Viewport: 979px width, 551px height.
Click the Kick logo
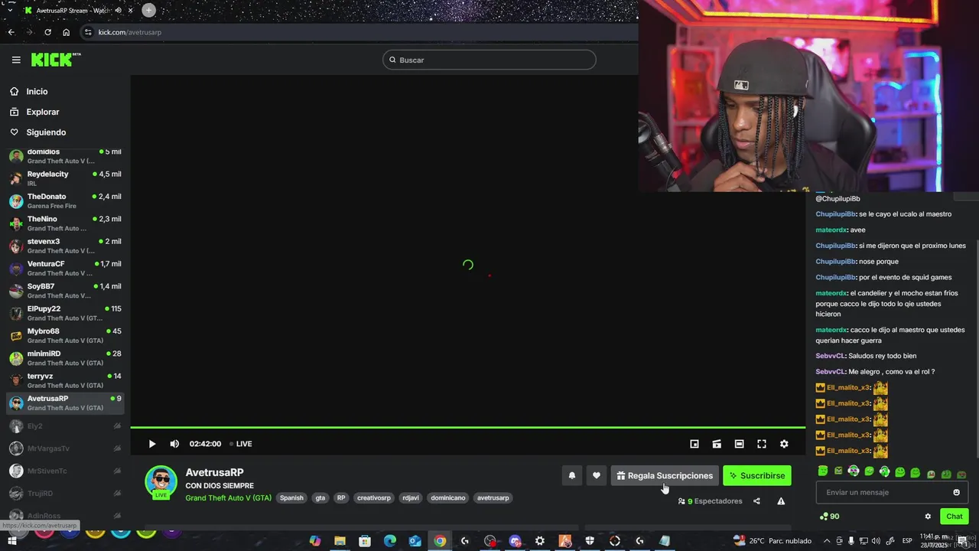(55, 60)
